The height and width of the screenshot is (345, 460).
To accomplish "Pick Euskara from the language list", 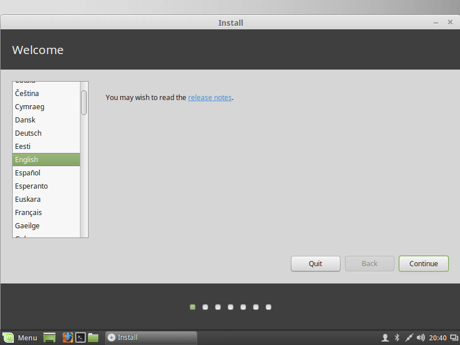I will tap(46, 199).
